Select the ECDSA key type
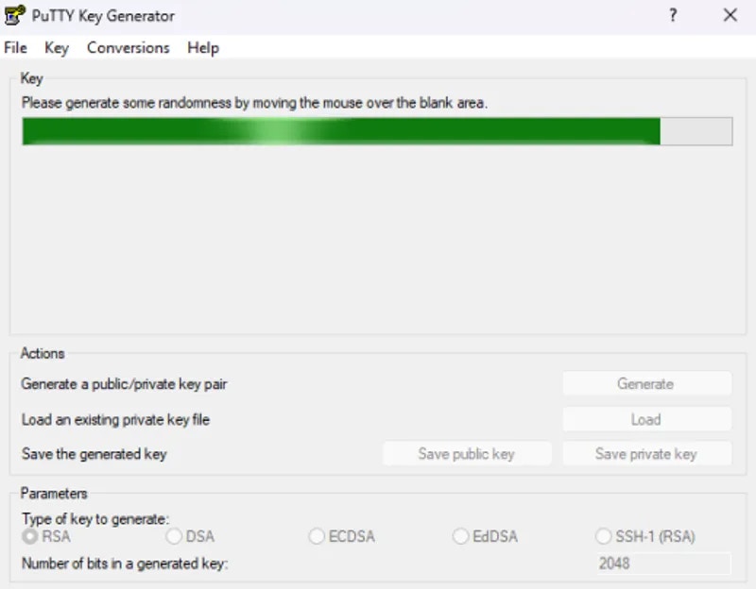Screen dimensions: 756x589 click(x=317, y=535)
